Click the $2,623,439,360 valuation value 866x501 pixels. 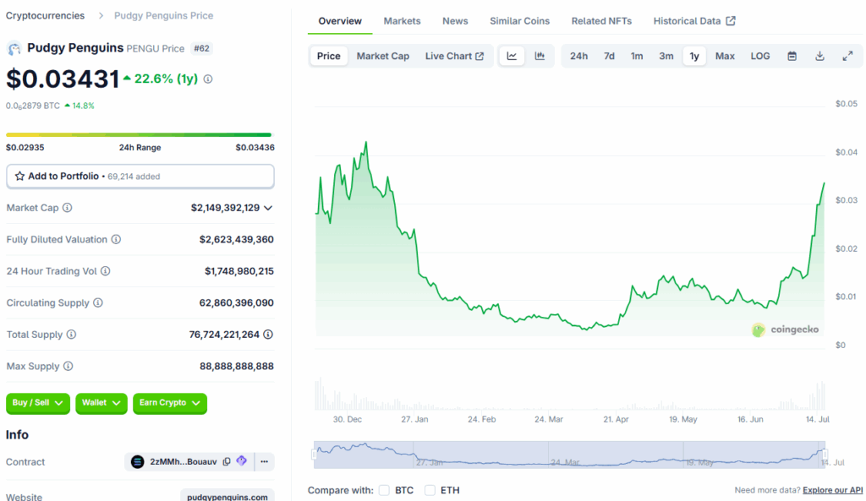pos(237,239)
